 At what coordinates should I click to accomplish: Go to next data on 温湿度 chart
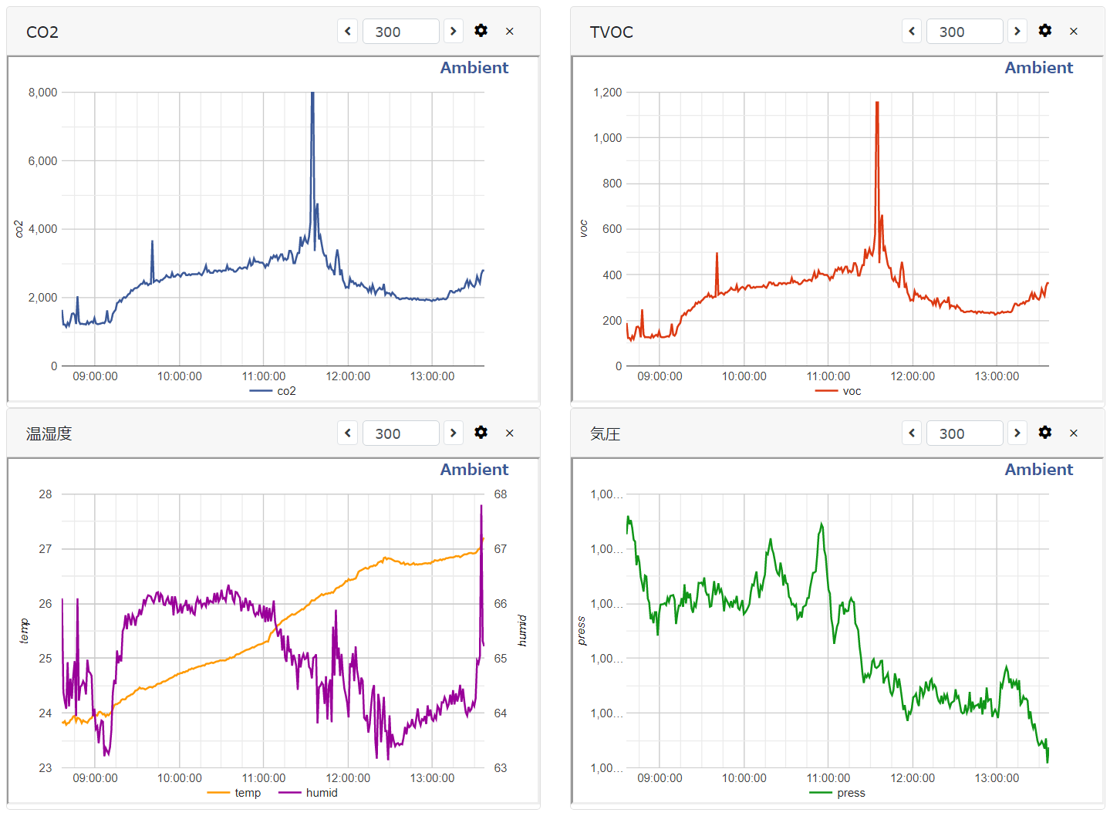coord(454,433)
